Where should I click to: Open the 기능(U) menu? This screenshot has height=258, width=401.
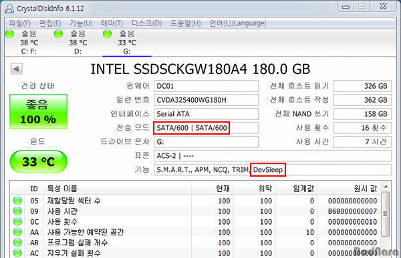pos(81,23)
